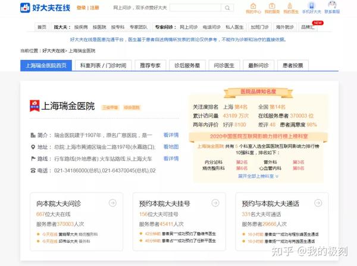Screen dimensions: 357x266
Task: Click 烧伤整形科 department ranking
Action: coord(214,168)
